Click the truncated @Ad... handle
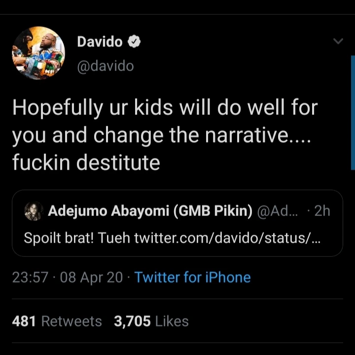This screenshot has width=355, height=355. [x=278, y=211]
